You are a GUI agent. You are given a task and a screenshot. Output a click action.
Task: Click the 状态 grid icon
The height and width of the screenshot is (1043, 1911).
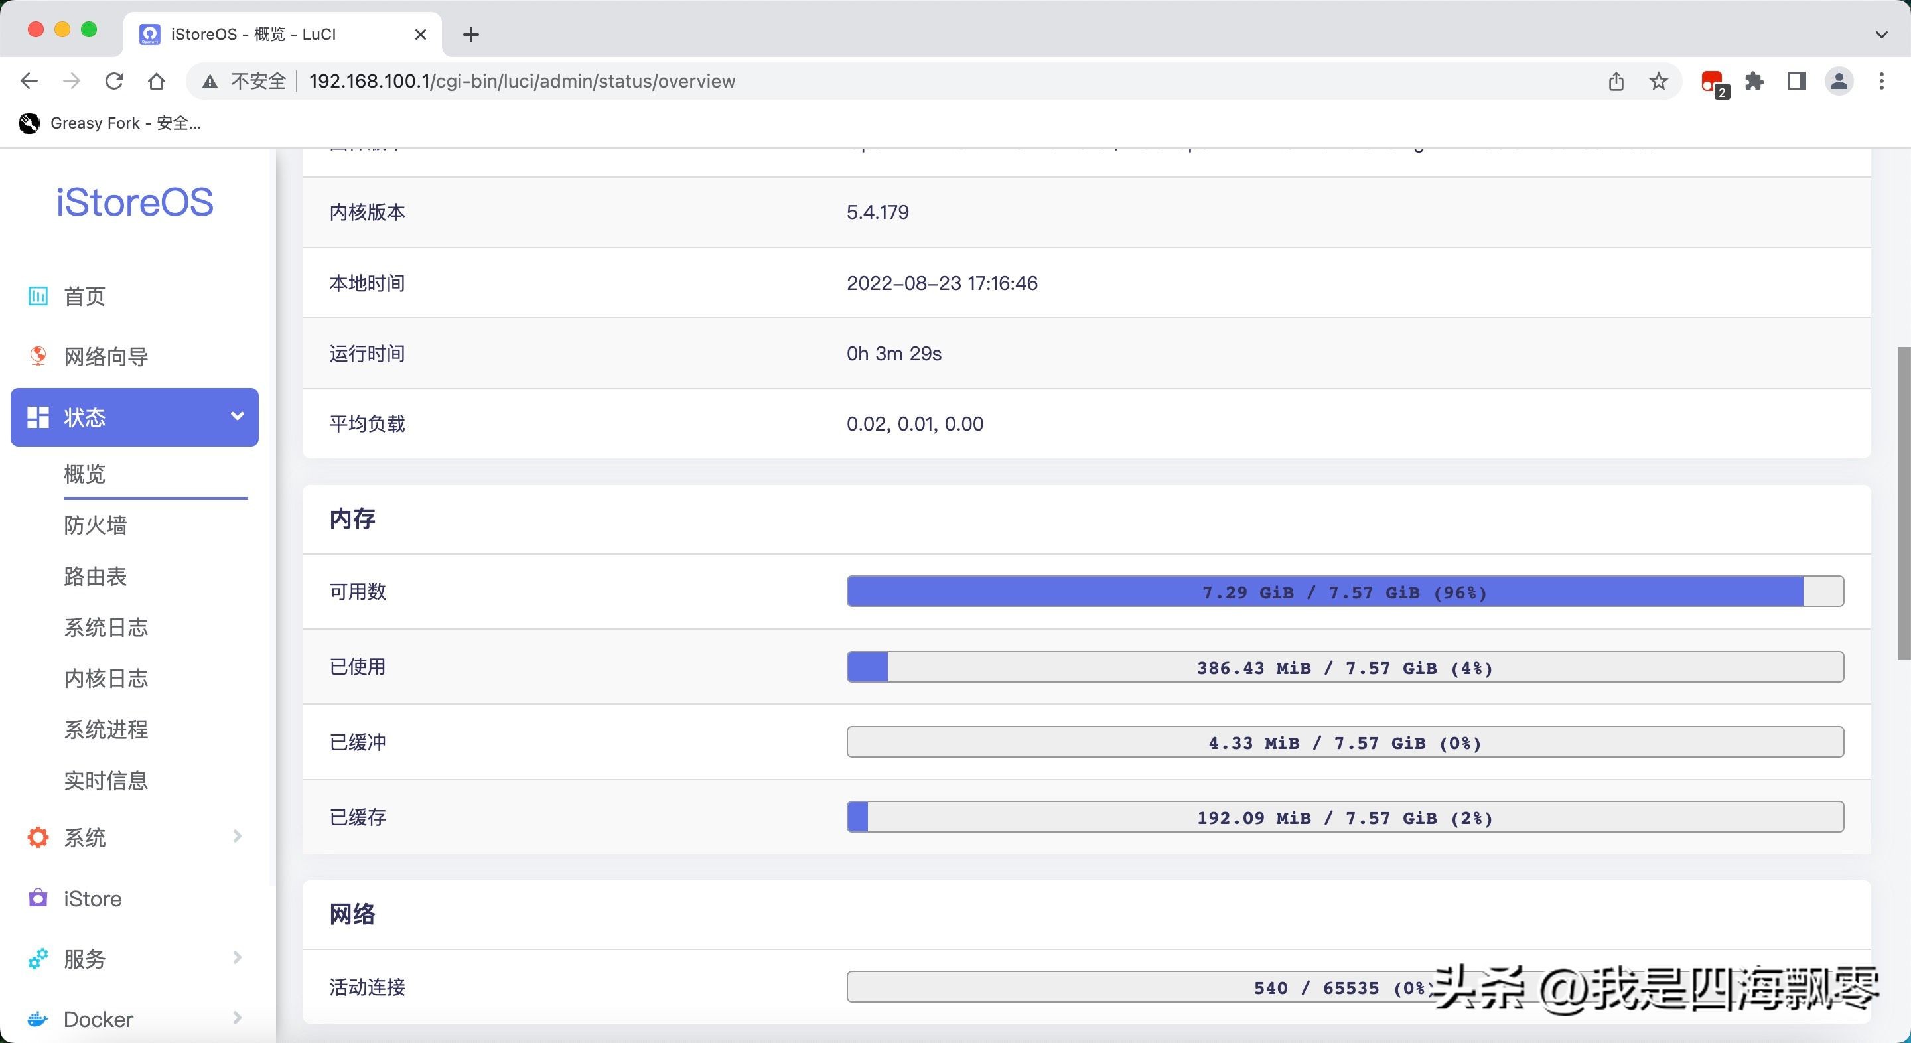point(38,417)
